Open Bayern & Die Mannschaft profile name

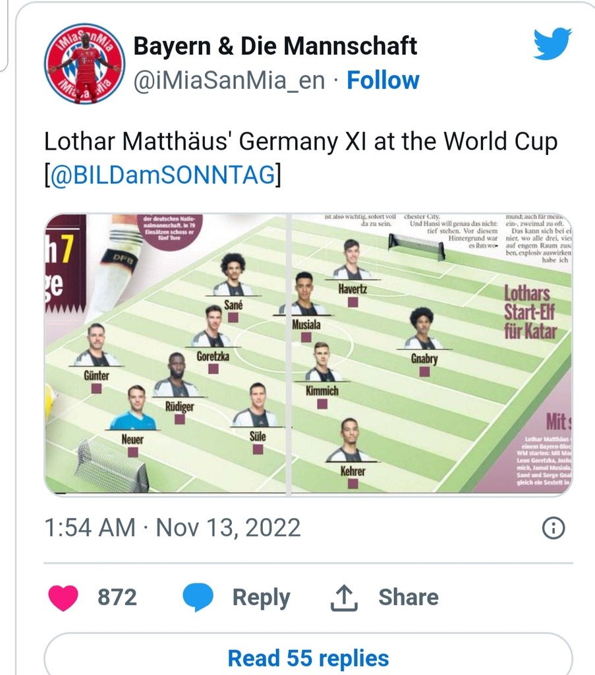[x=275, y=45]
